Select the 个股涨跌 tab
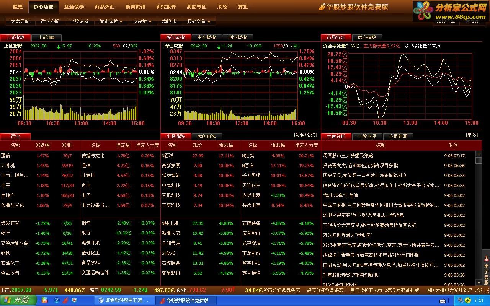The height and width of the screenshot is (306, 490). (176, 137)
